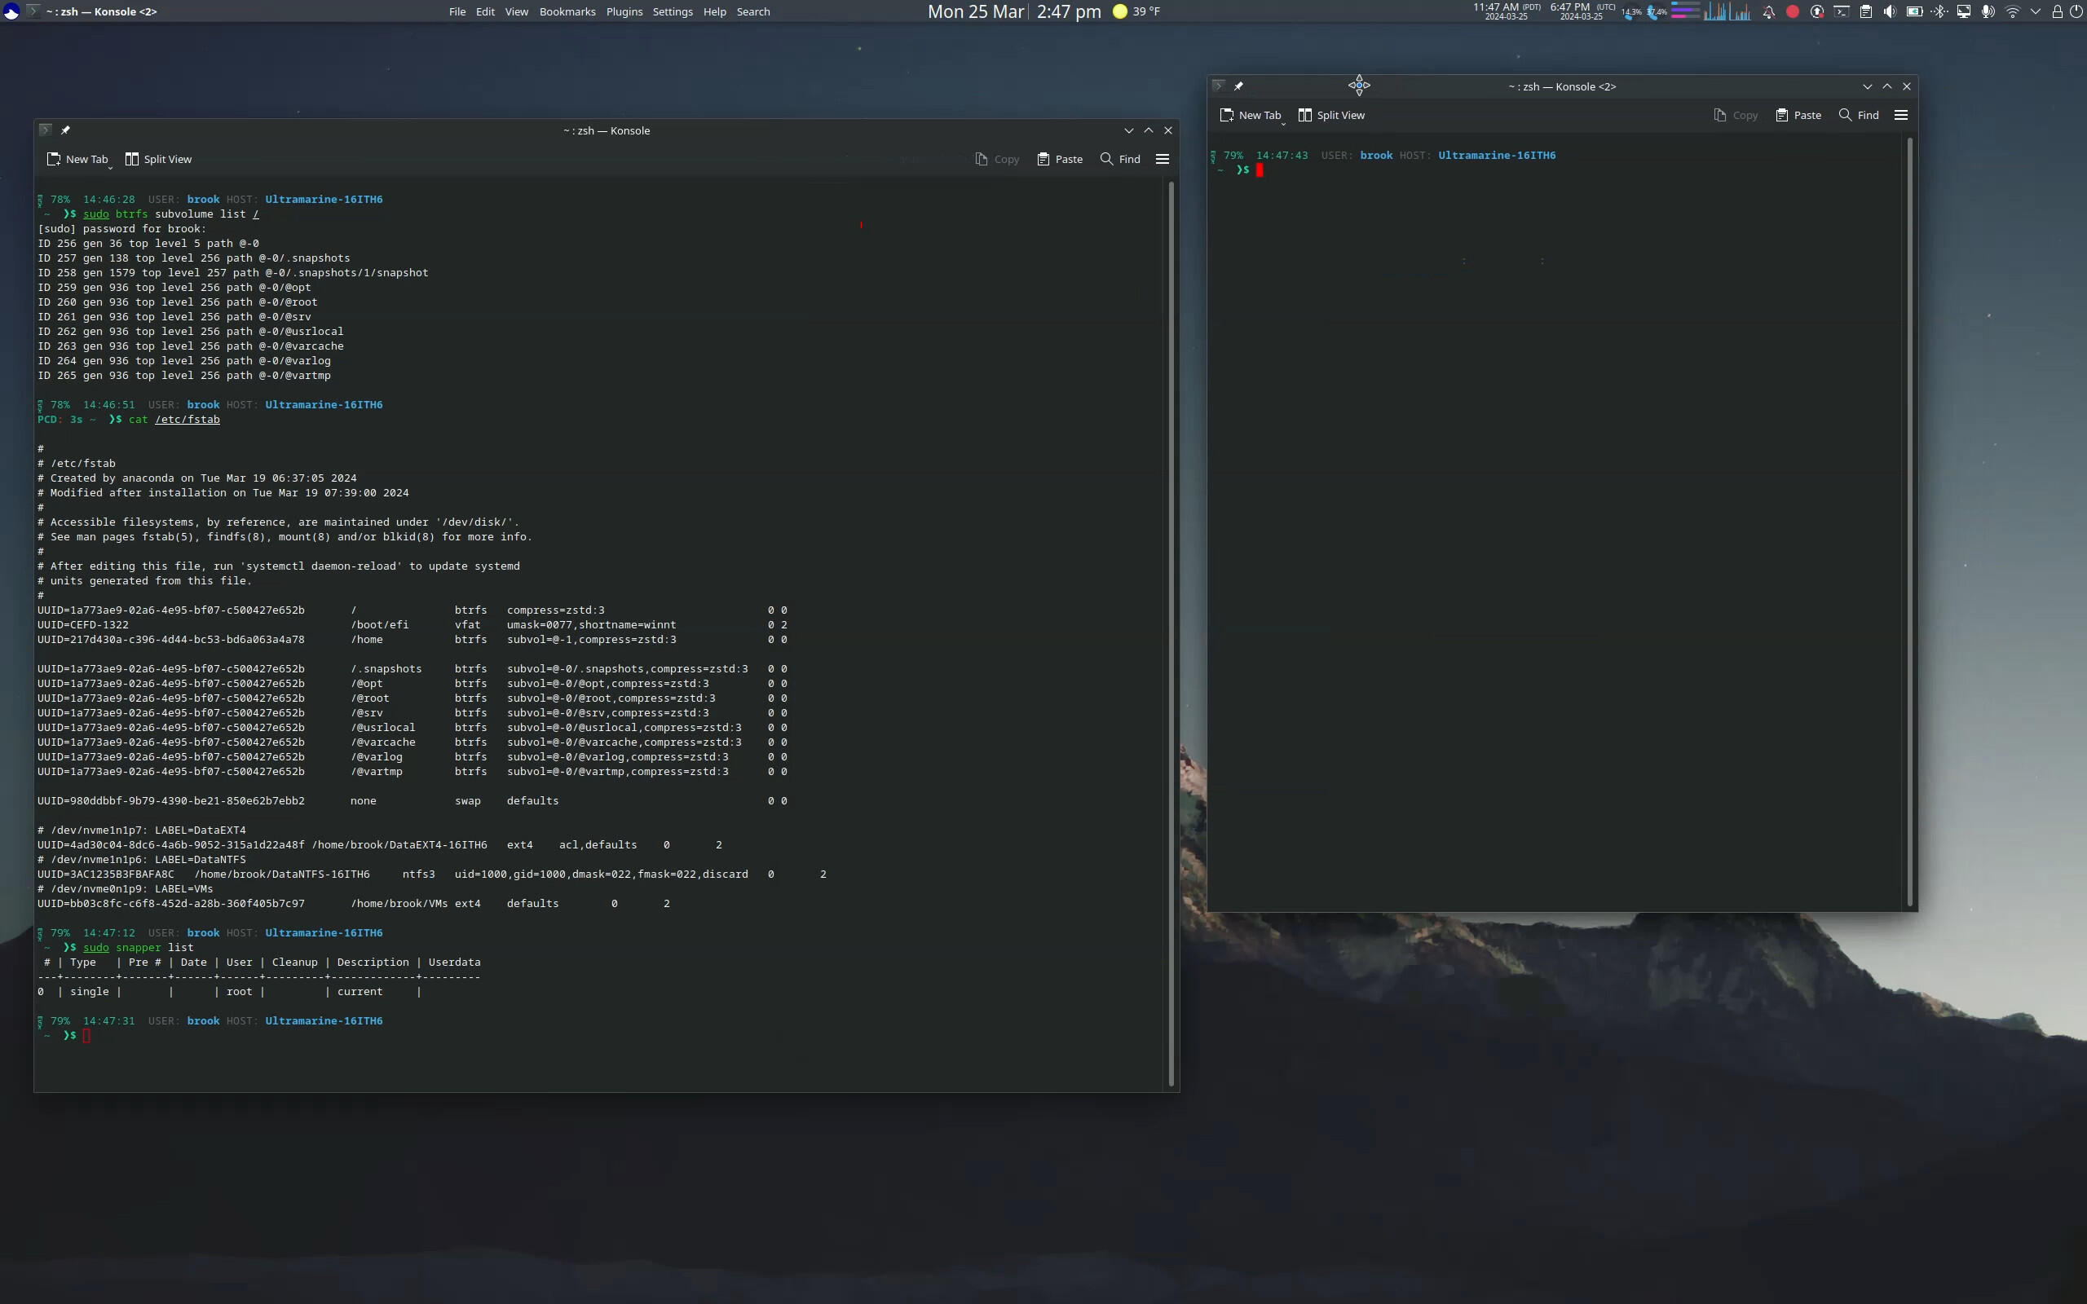
Task: Open the Plugins menu
Action: [x=624, y=11]
